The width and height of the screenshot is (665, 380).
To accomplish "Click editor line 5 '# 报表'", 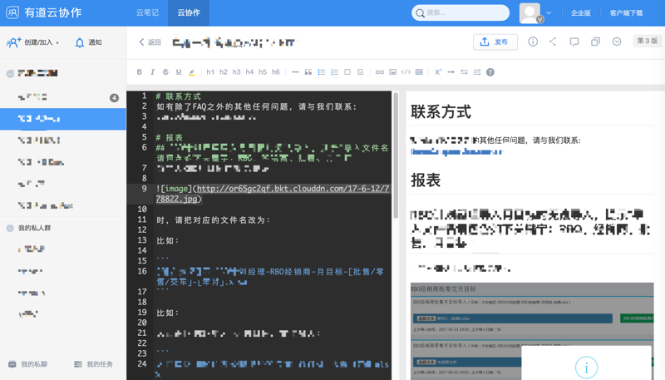I will click(x=169, y=137).
